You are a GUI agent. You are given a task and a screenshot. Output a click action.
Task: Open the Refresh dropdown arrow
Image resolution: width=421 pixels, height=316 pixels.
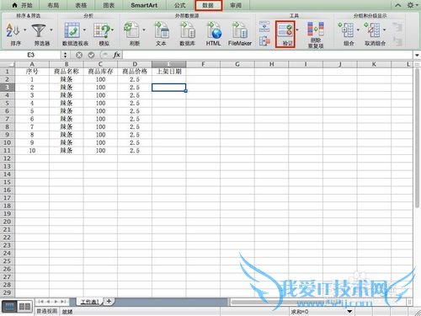144,29
